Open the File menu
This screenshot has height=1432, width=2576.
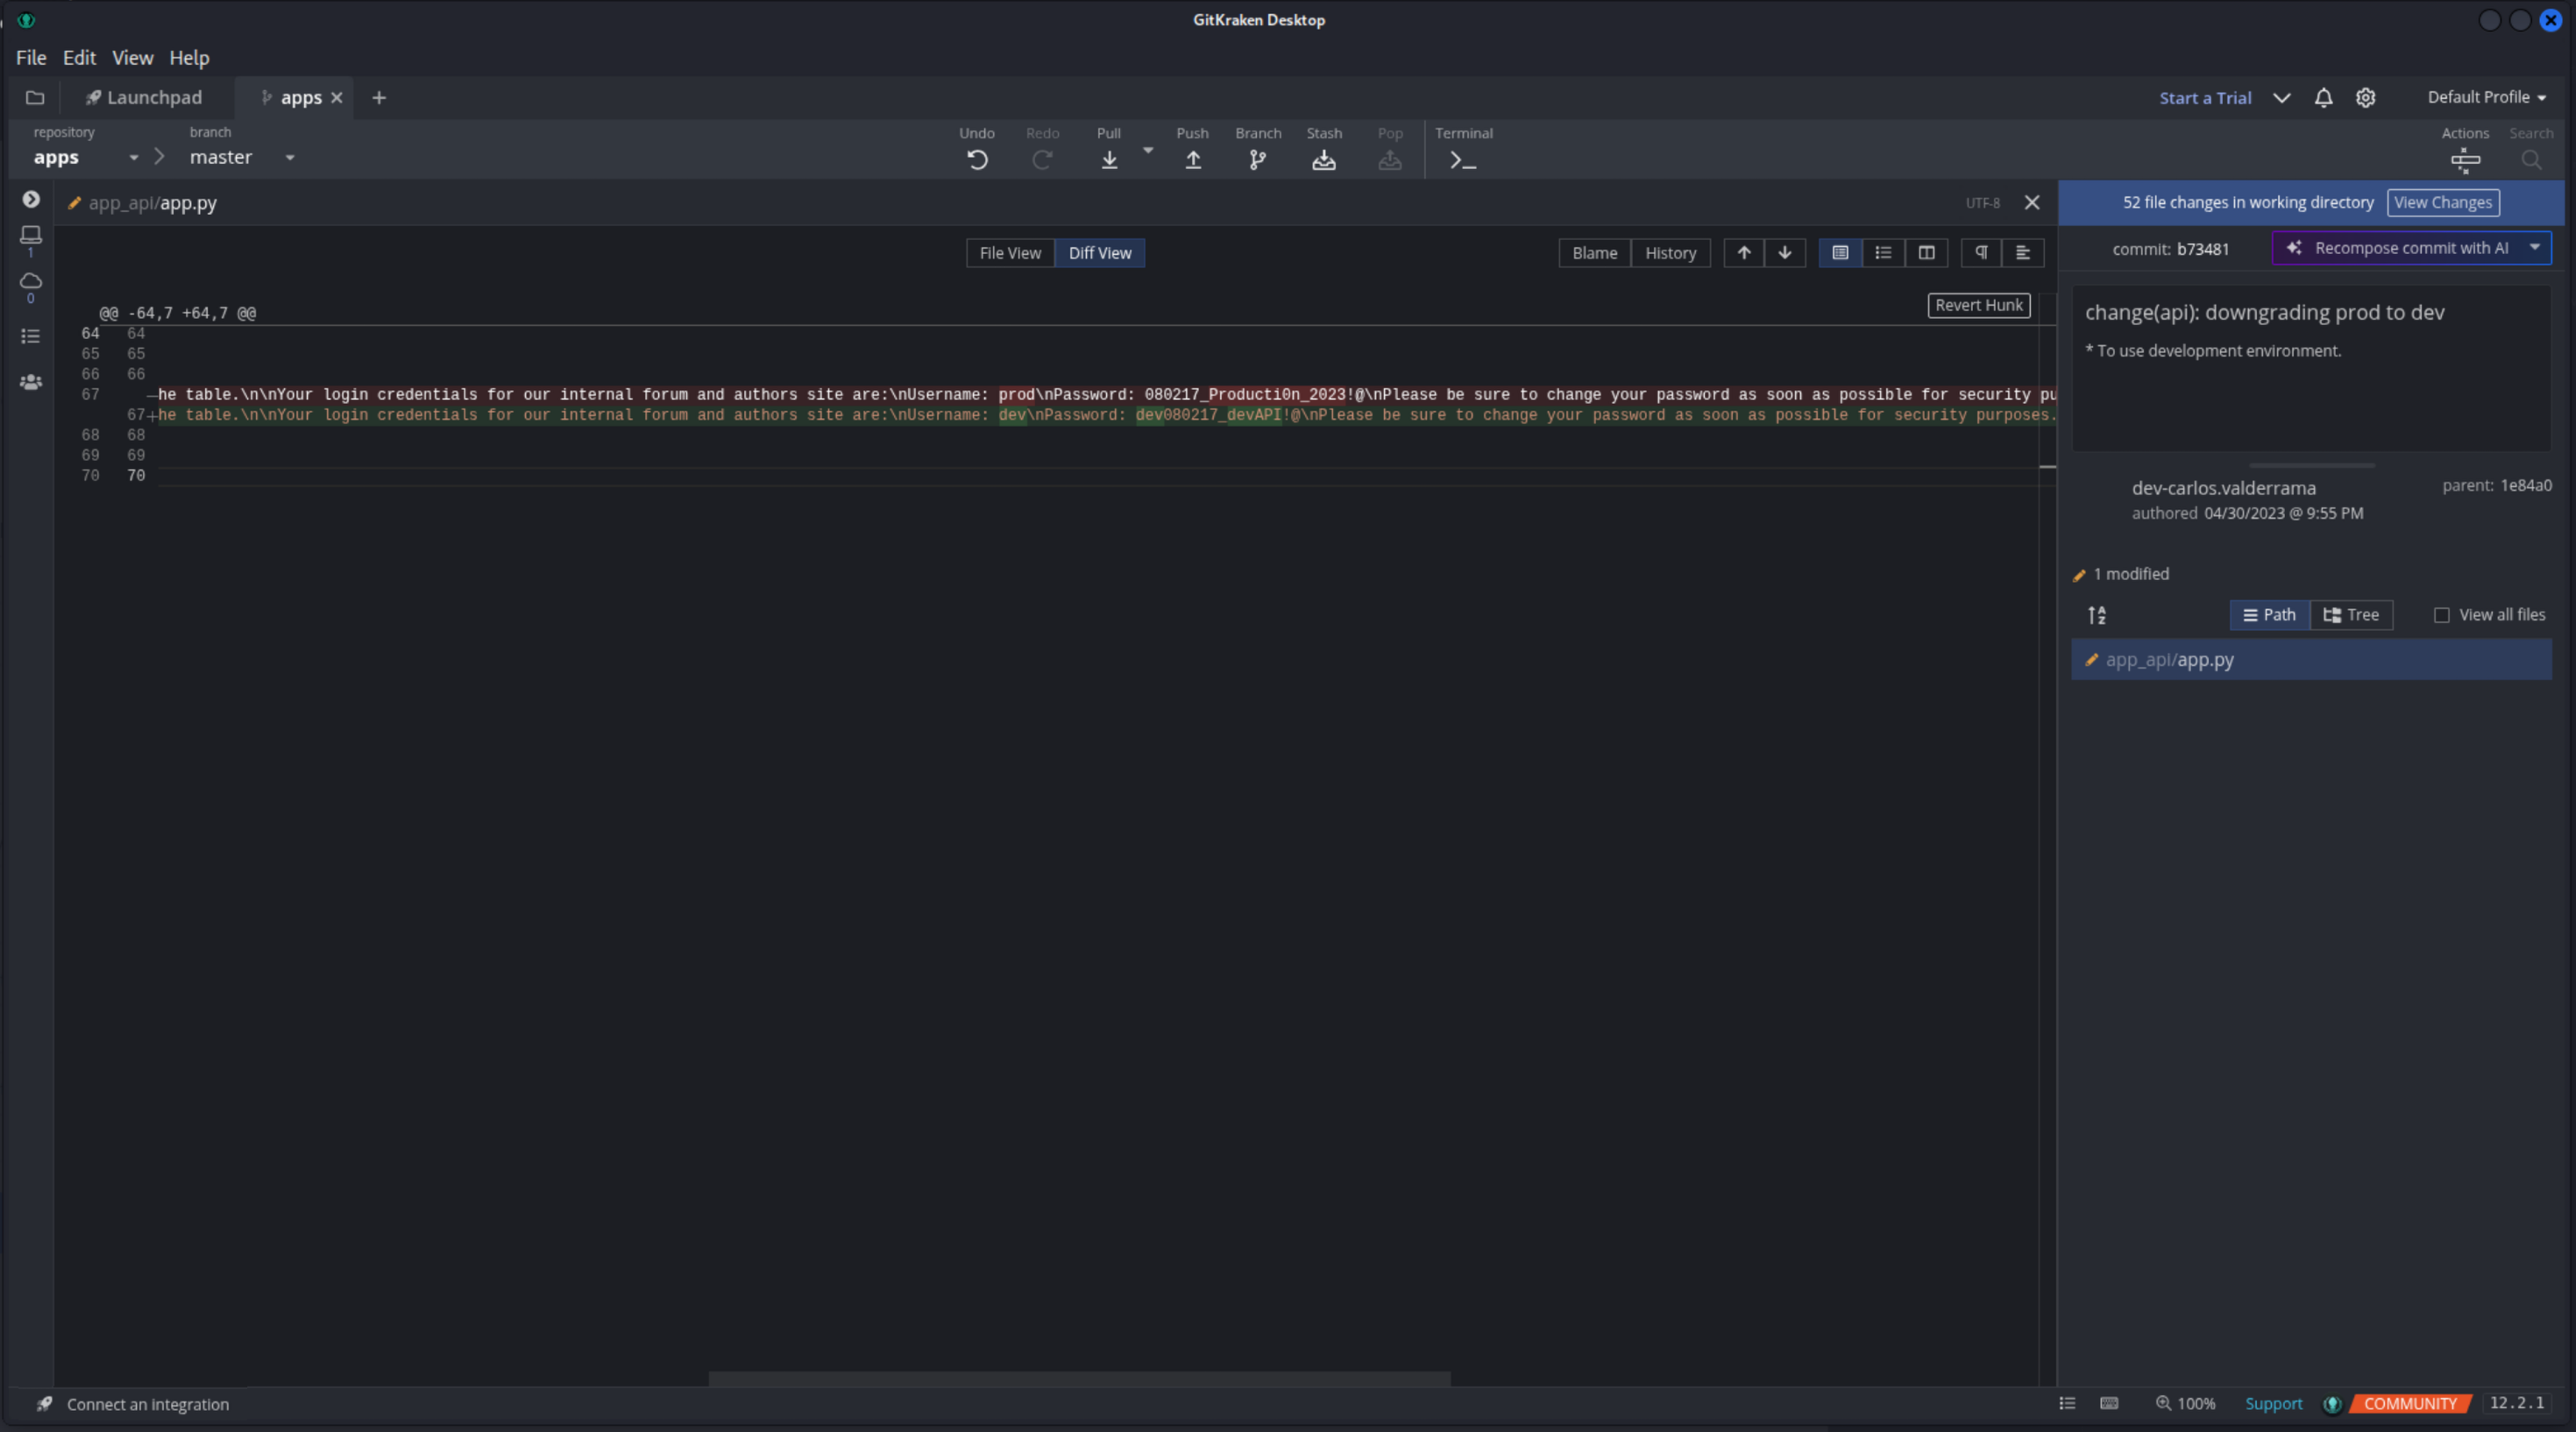[31, 57]
